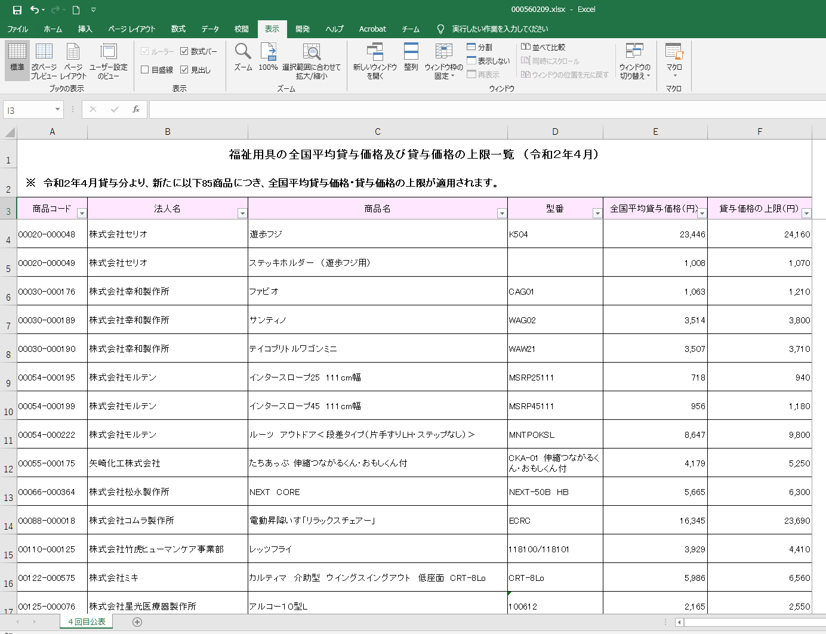
Task: Open filter dropdown for 法人名
Action: pyautogui.click(x=242, y=214)
